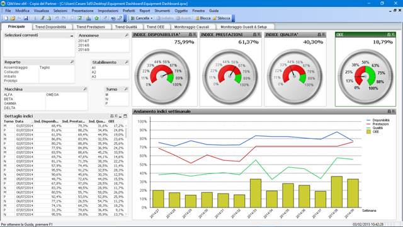Create a new document from toolbar

point(6,18)
